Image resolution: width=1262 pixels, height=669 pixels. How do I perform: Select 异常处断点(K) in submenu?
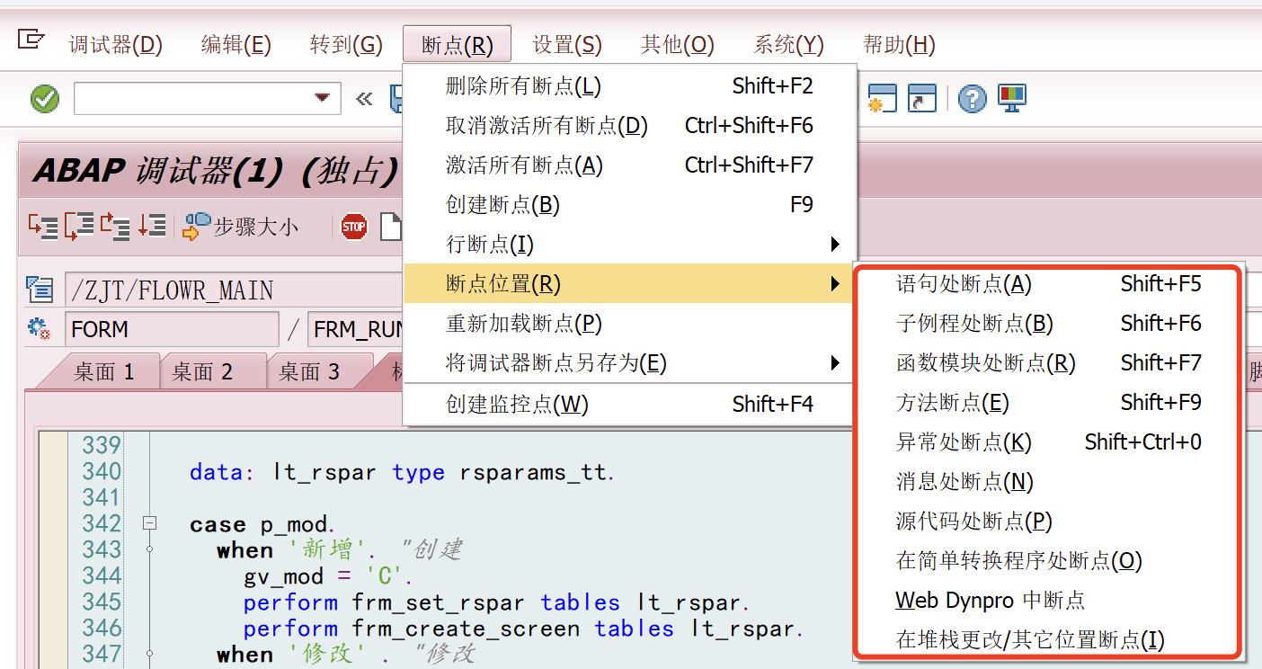tap(1048, 442)
